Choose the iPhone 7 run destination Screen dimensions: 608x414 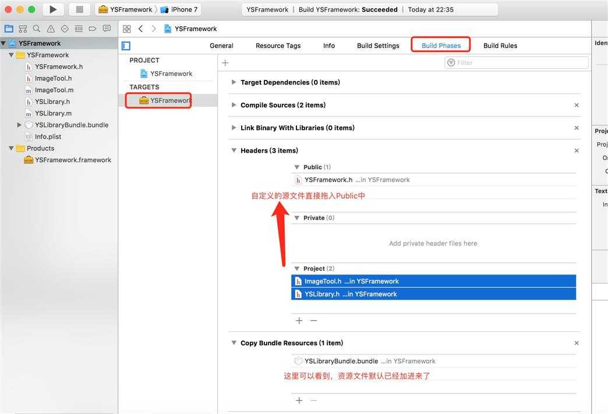[179, 9]
